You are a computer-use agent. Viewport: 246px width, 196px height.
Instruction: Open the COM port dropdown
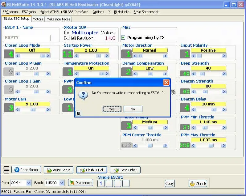pos(29,183)
